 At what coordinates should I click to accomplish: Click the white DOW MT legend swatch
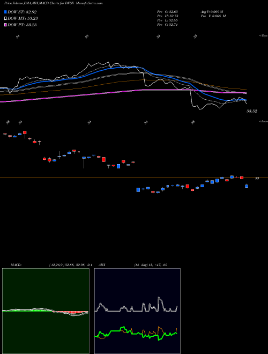[x=5, y=19]
